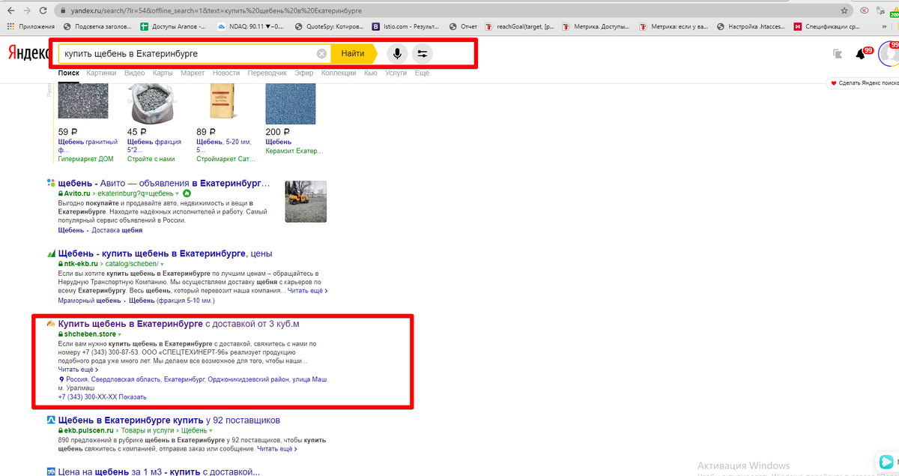Expand the dropdown arrow after ekb.pulscen.ru Щебень
The image size is (899, 476).
211,431
